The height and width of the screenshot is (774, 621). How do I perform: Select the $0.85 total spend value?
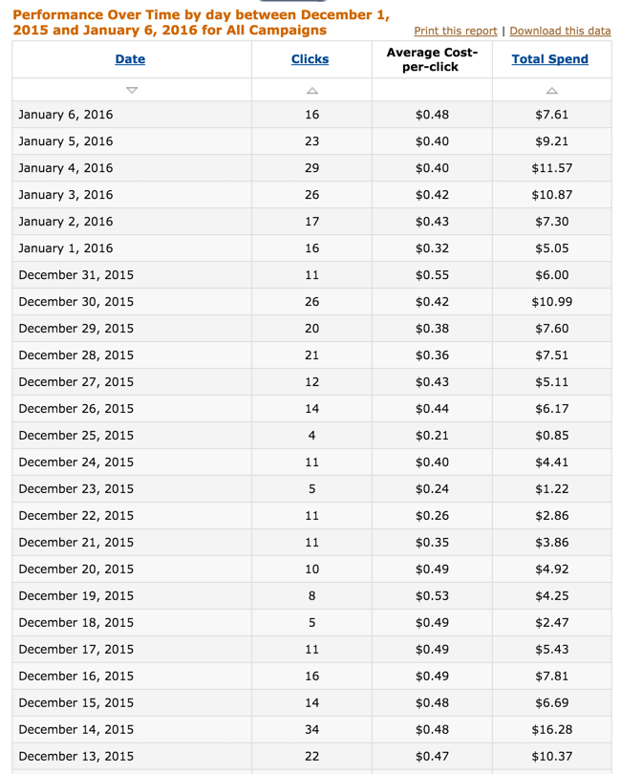pyautogui.click(x=551, y=436)
